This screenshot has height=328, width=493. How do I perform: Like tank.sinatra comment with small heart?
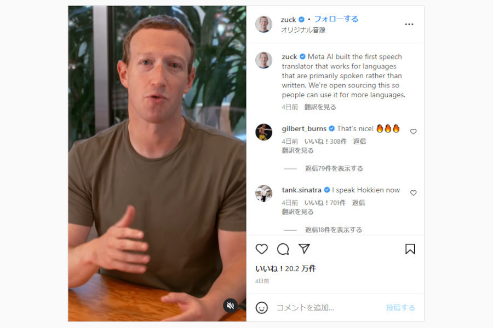point(414,193)
